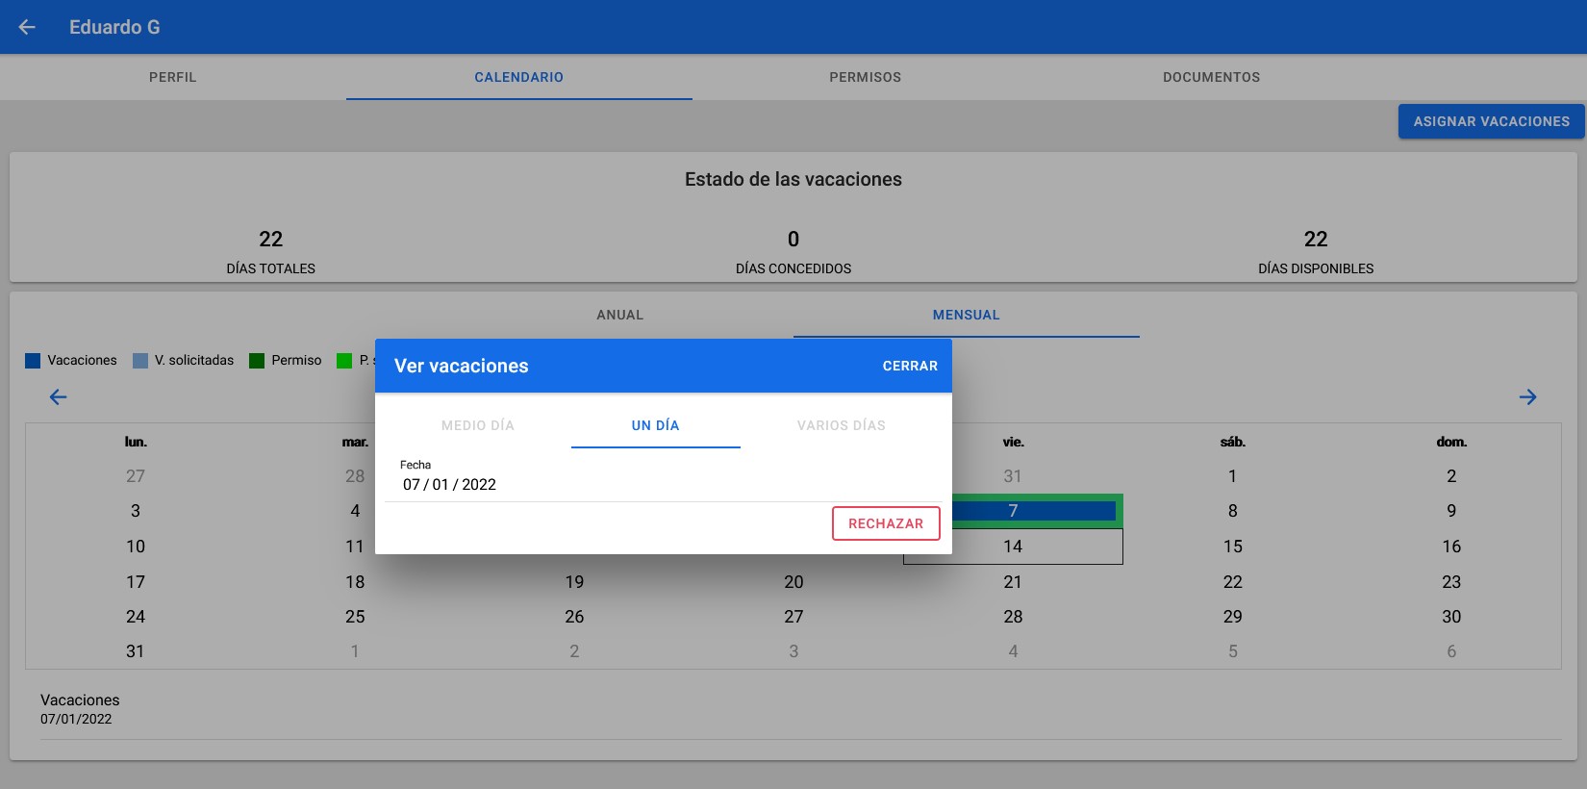Open the Documentos tab
Screen dimensions: 1587x789
[x=1211, y=77]
